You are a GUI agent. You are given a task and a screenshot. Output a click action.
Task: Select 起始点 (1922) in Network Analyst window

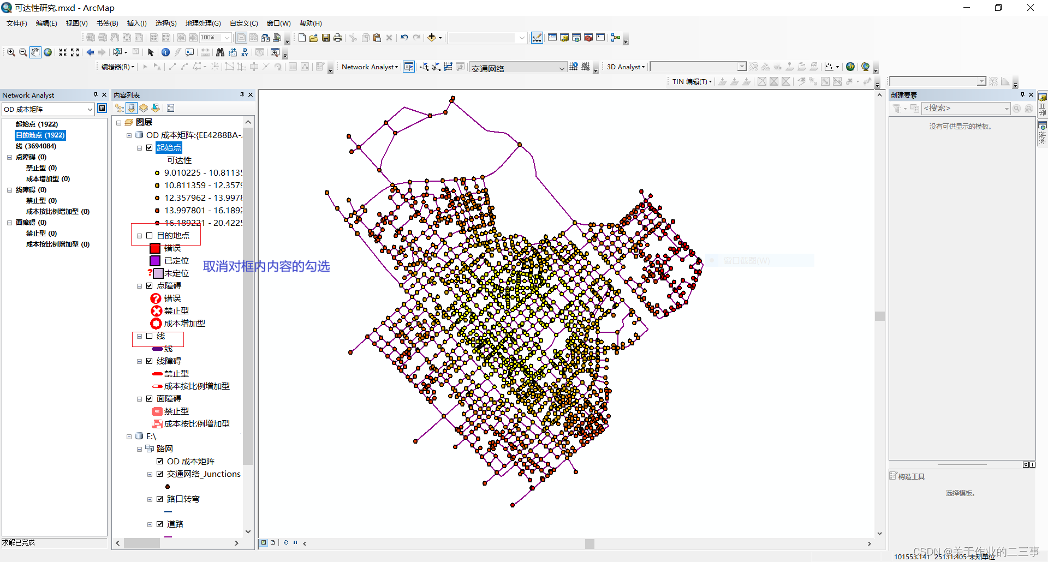pos(37,124)
